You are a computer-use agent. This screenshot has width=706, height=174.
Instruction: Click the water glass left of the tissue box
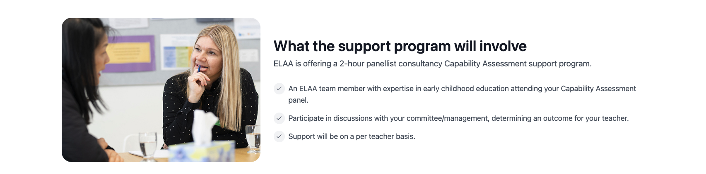tap(148, 144)
